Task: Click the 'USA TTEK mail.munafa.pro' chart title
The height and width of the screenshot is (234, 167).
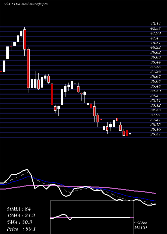Action: [x=25, y=4]
